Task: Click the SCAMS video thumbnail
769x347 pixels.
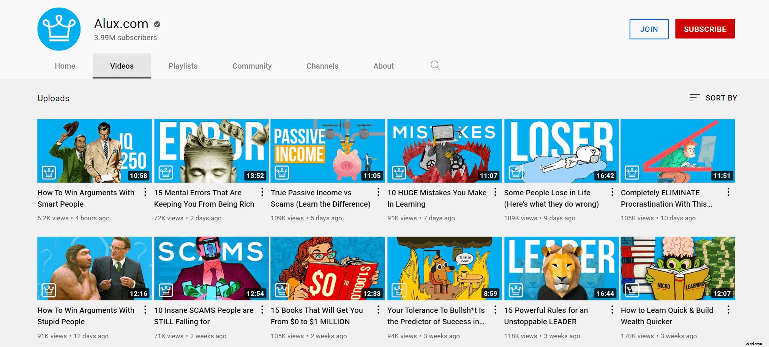Action: pyautogui.click(x=211, y=268)
